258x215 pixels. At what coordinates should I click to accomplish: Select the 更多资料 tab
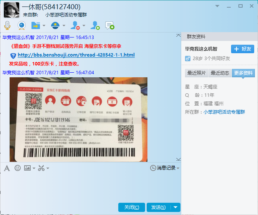(243, 73)
